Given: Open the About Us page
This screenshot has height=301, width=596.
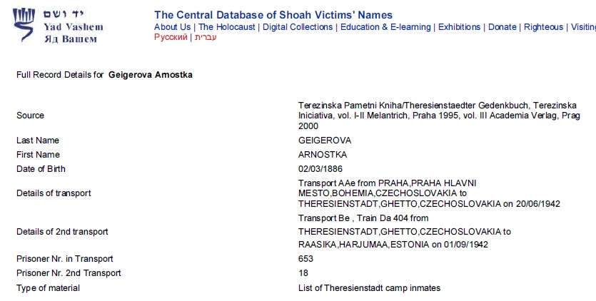Looking at the screenshot, I should 172,27.
